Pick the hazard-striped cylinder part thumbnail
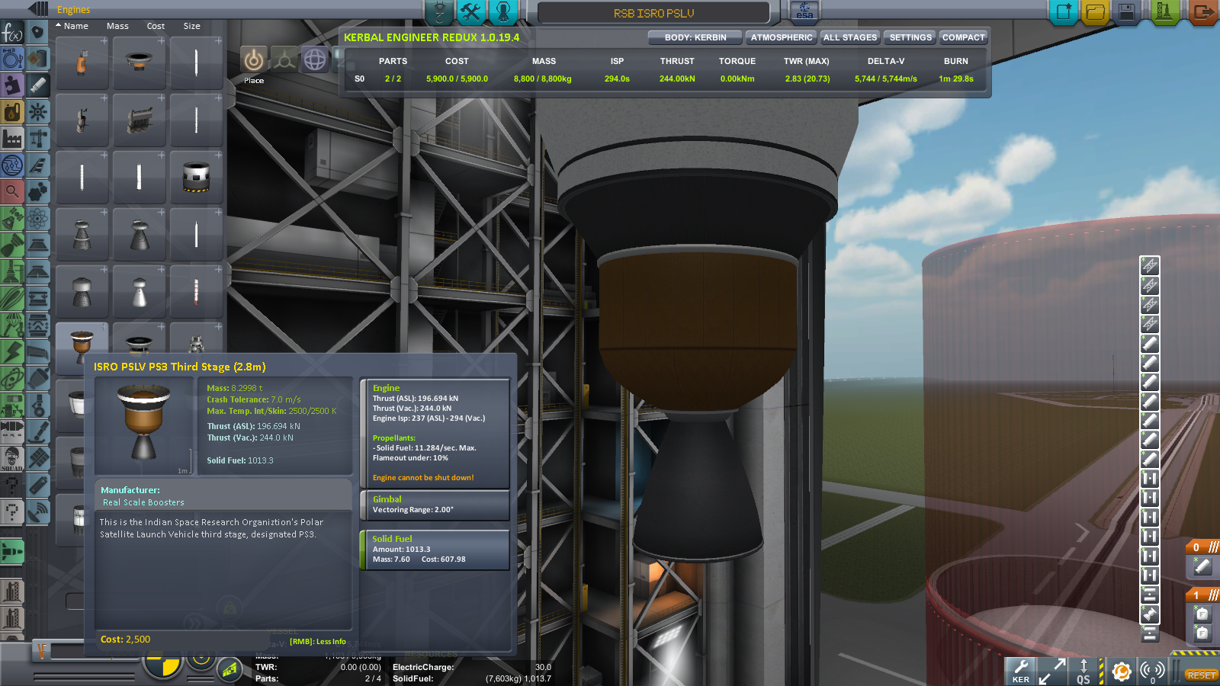Image resolution: width=1220 pixels, height=686 pixels. pos(196,177)
